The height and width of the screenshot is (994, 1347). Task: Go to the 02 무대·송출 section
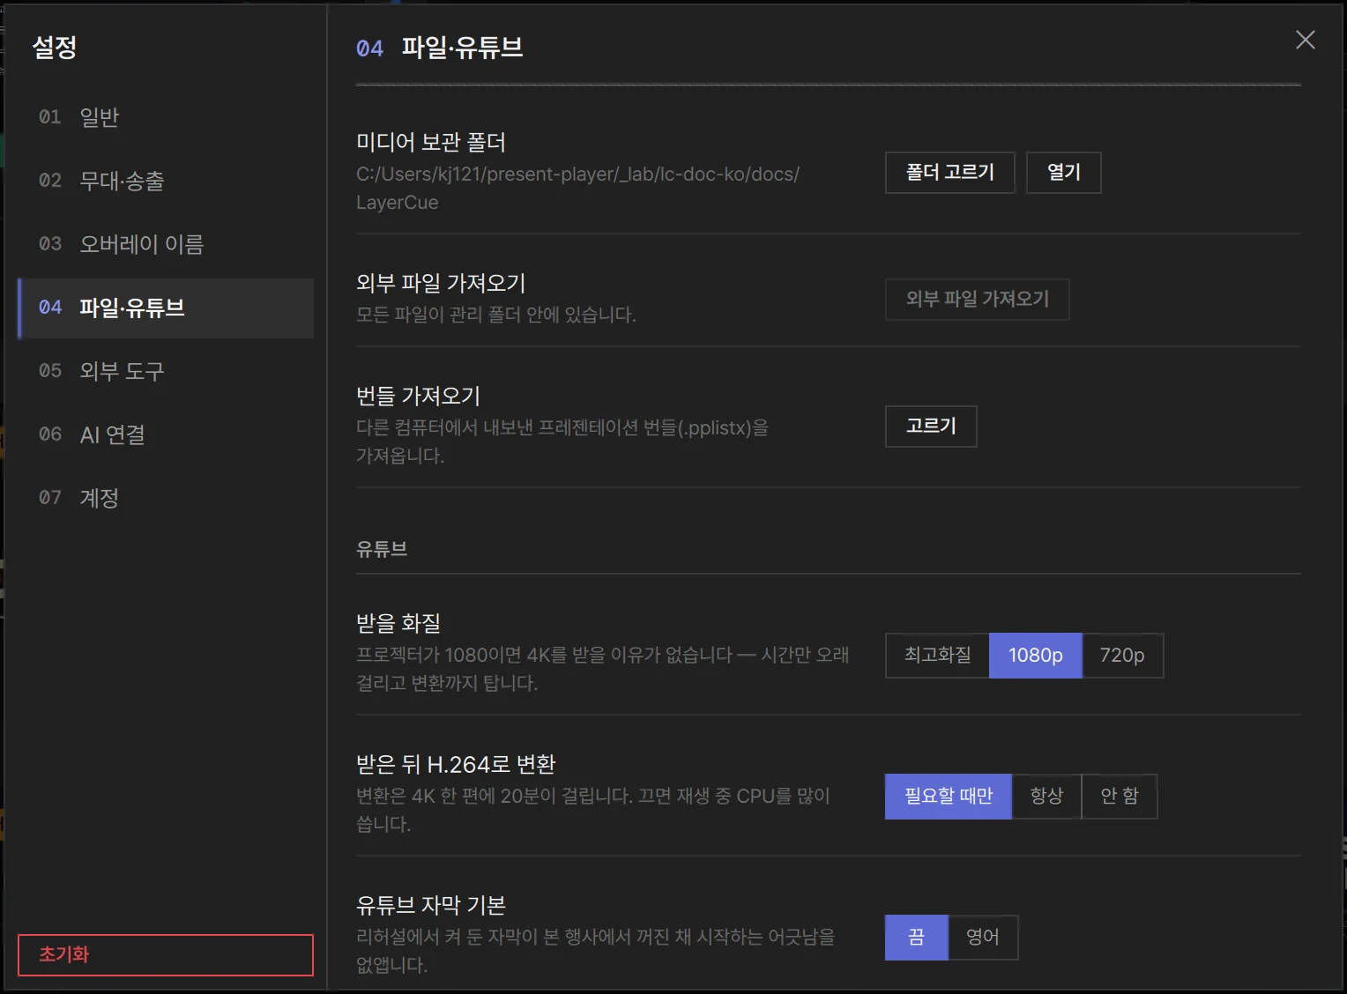[x=166, y=181]
